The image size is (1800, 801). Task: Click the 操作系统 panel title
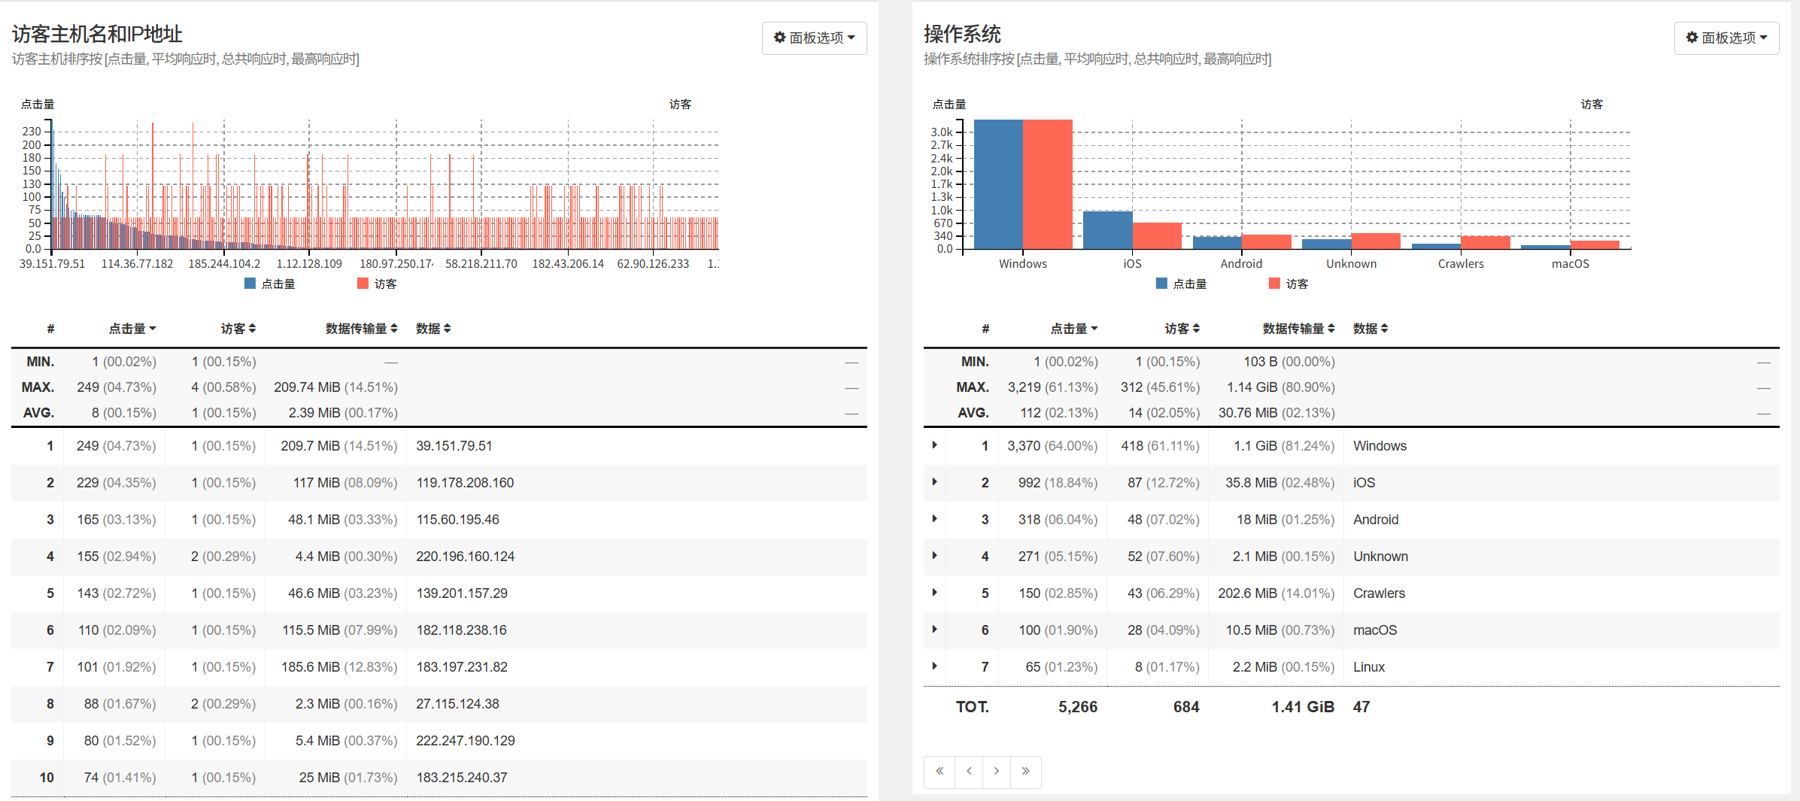[962, 34]
